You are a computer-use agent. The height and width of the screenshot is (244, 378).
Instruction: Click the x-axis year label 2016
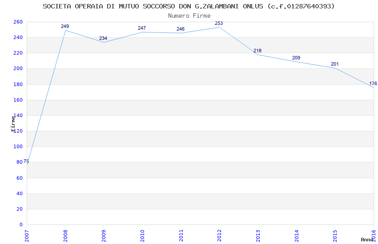coord(374,236)
